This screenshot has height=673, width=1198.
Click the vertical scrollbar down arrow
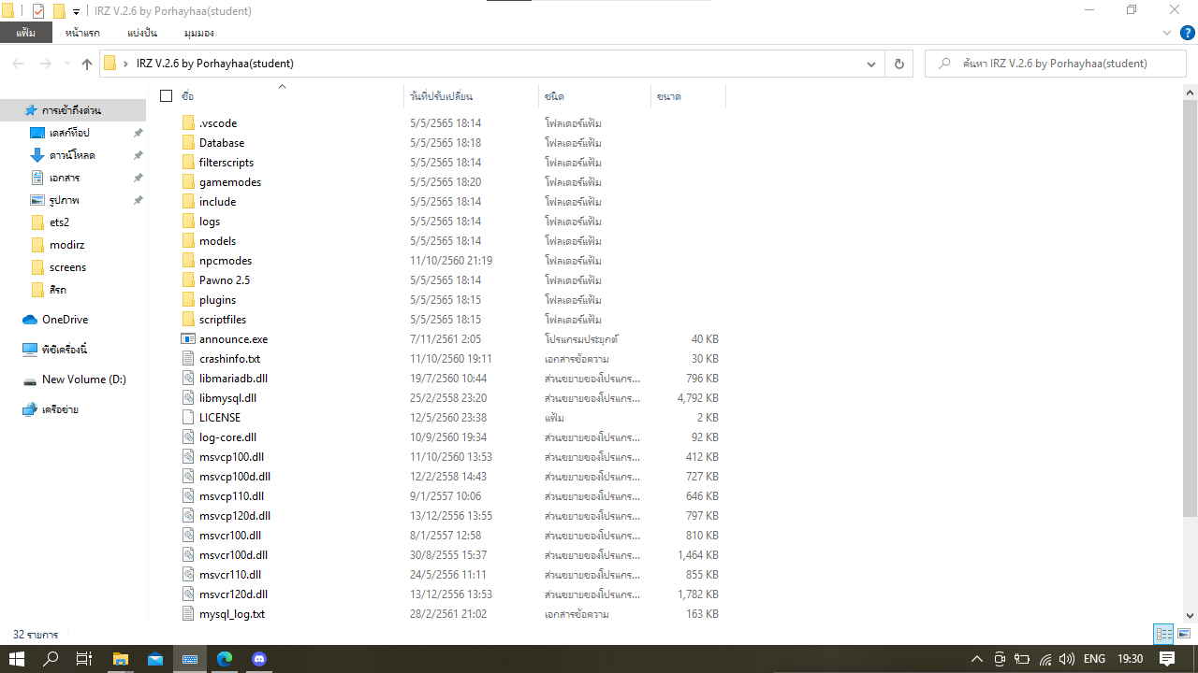(1190, 615)
